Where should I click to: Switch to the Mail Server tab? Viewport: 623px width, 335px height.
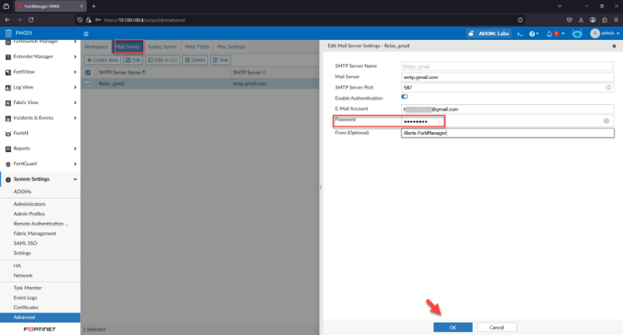pyautogui.click(x=128, y=46)
